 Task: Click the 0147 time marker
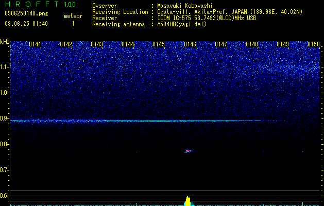pyautogui.click(x=220, y=44)
